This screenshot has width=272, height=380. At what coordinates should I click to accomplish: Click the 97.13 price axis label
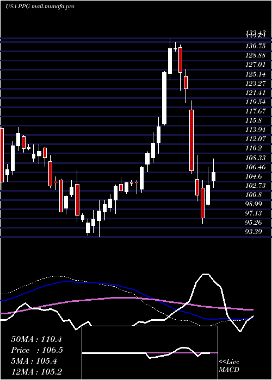coord(254,213)
